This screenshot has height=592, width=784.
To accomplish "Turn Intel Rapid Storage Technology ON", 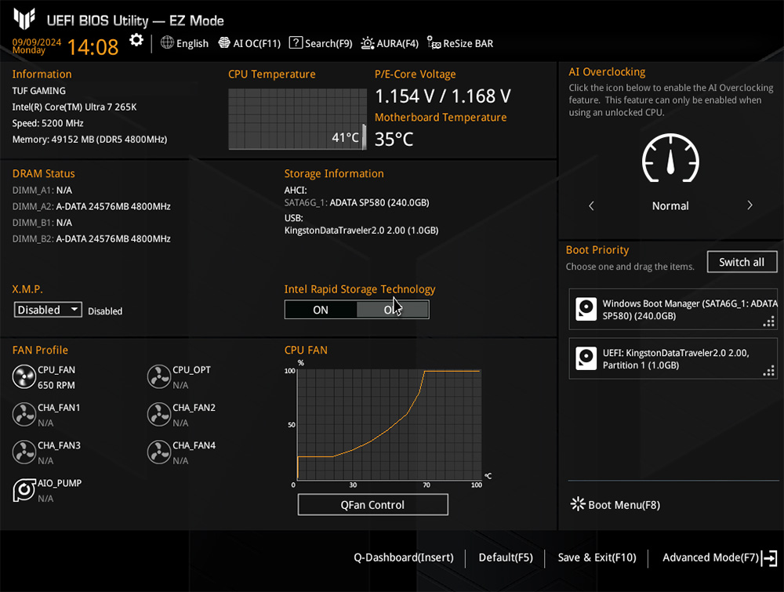I will click(x=321, y=310).
